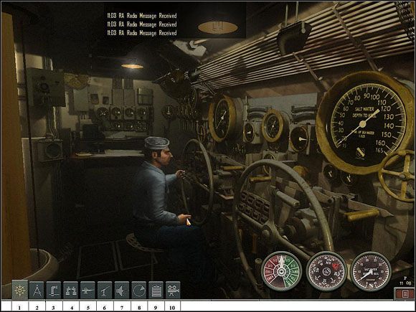
Task: Open the binoculars bridge view
Action: [x=70, y=290]
